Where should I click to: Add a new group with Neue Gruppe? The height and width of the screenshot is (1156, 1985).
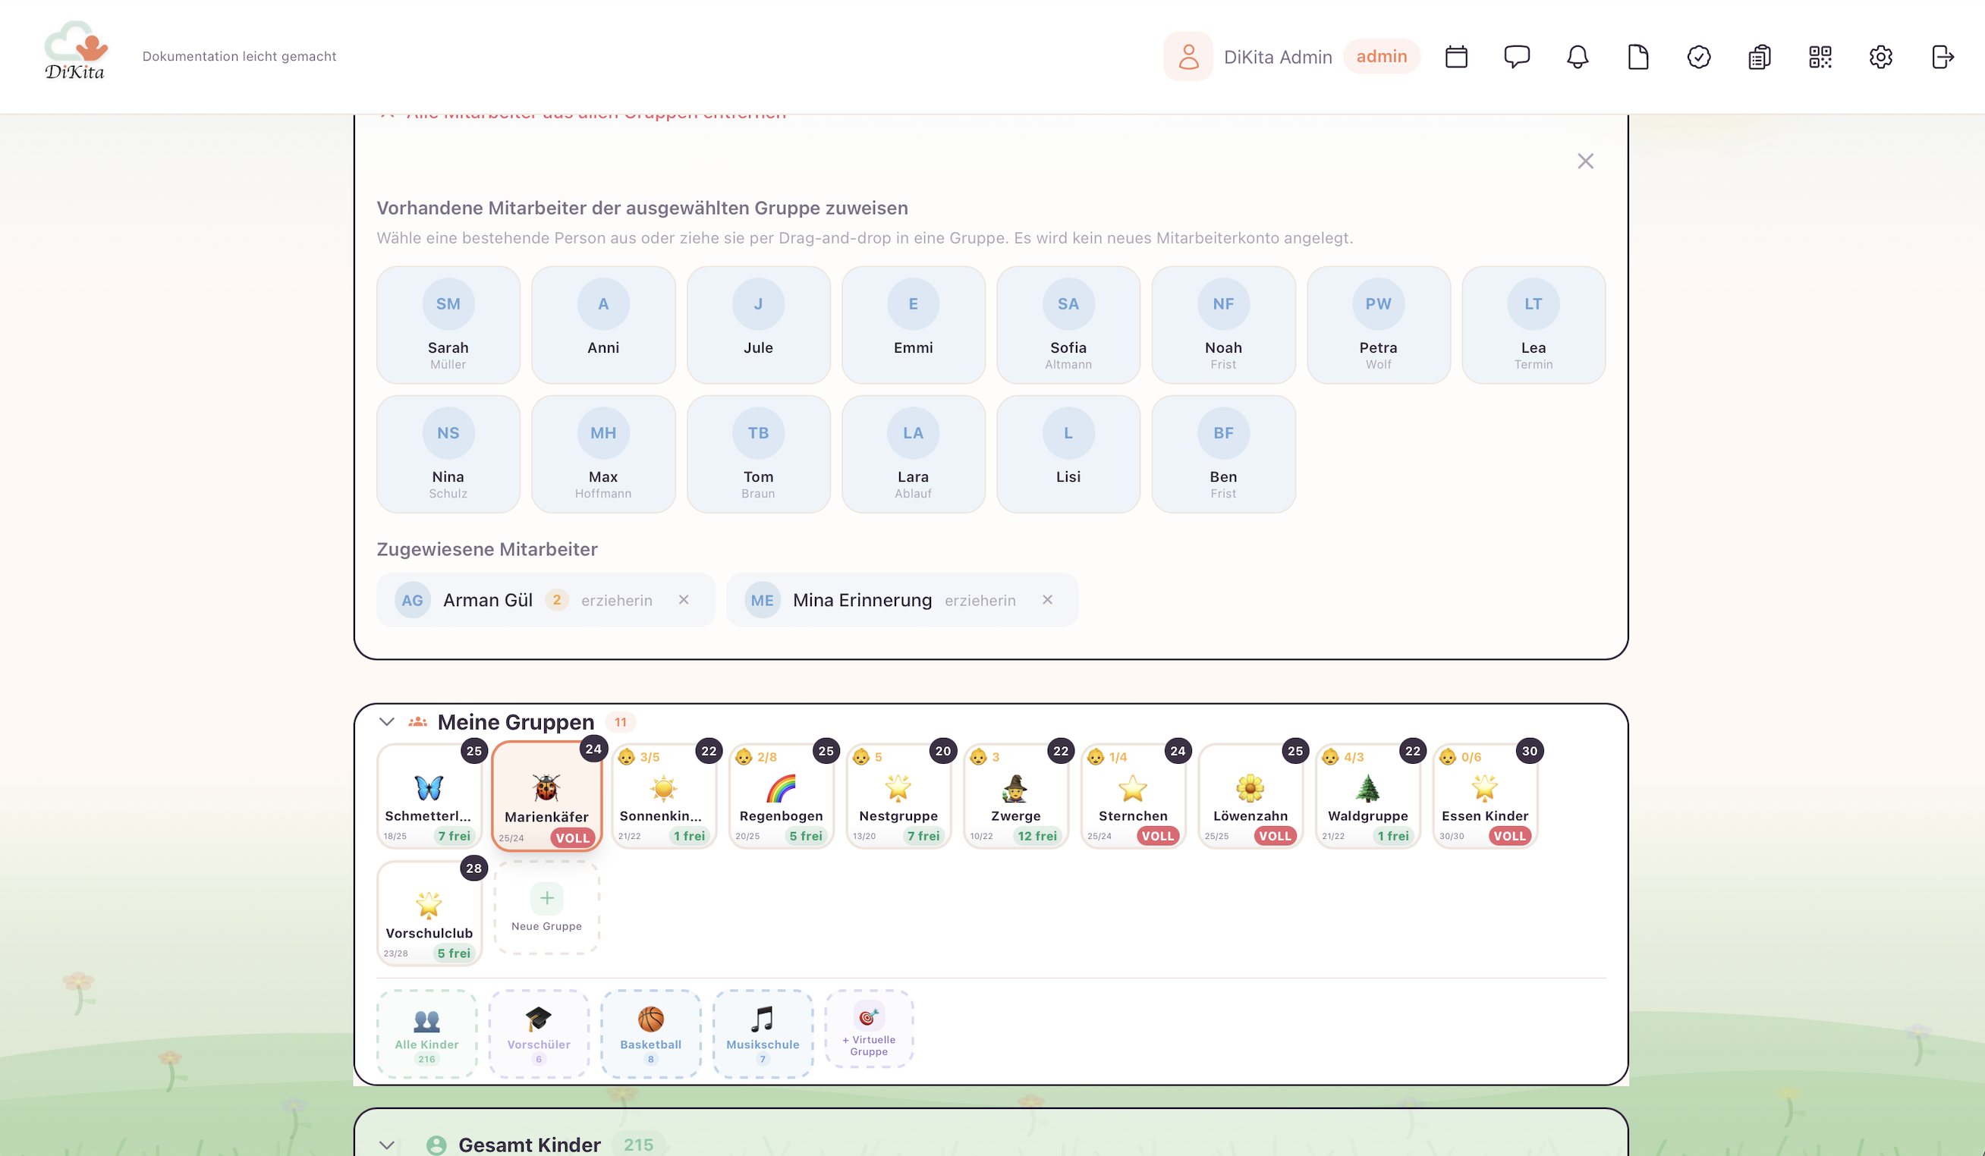(x=546, y=908)
